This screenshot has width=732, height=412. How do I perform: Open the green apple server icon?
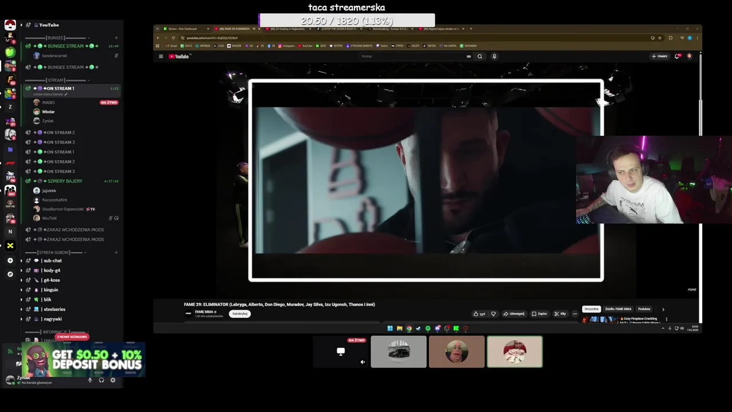[x=10, y=53]
